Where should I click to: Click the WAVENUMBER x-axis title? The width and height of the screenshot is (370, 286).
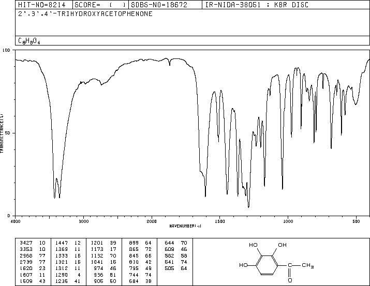(x=185, y=226)
